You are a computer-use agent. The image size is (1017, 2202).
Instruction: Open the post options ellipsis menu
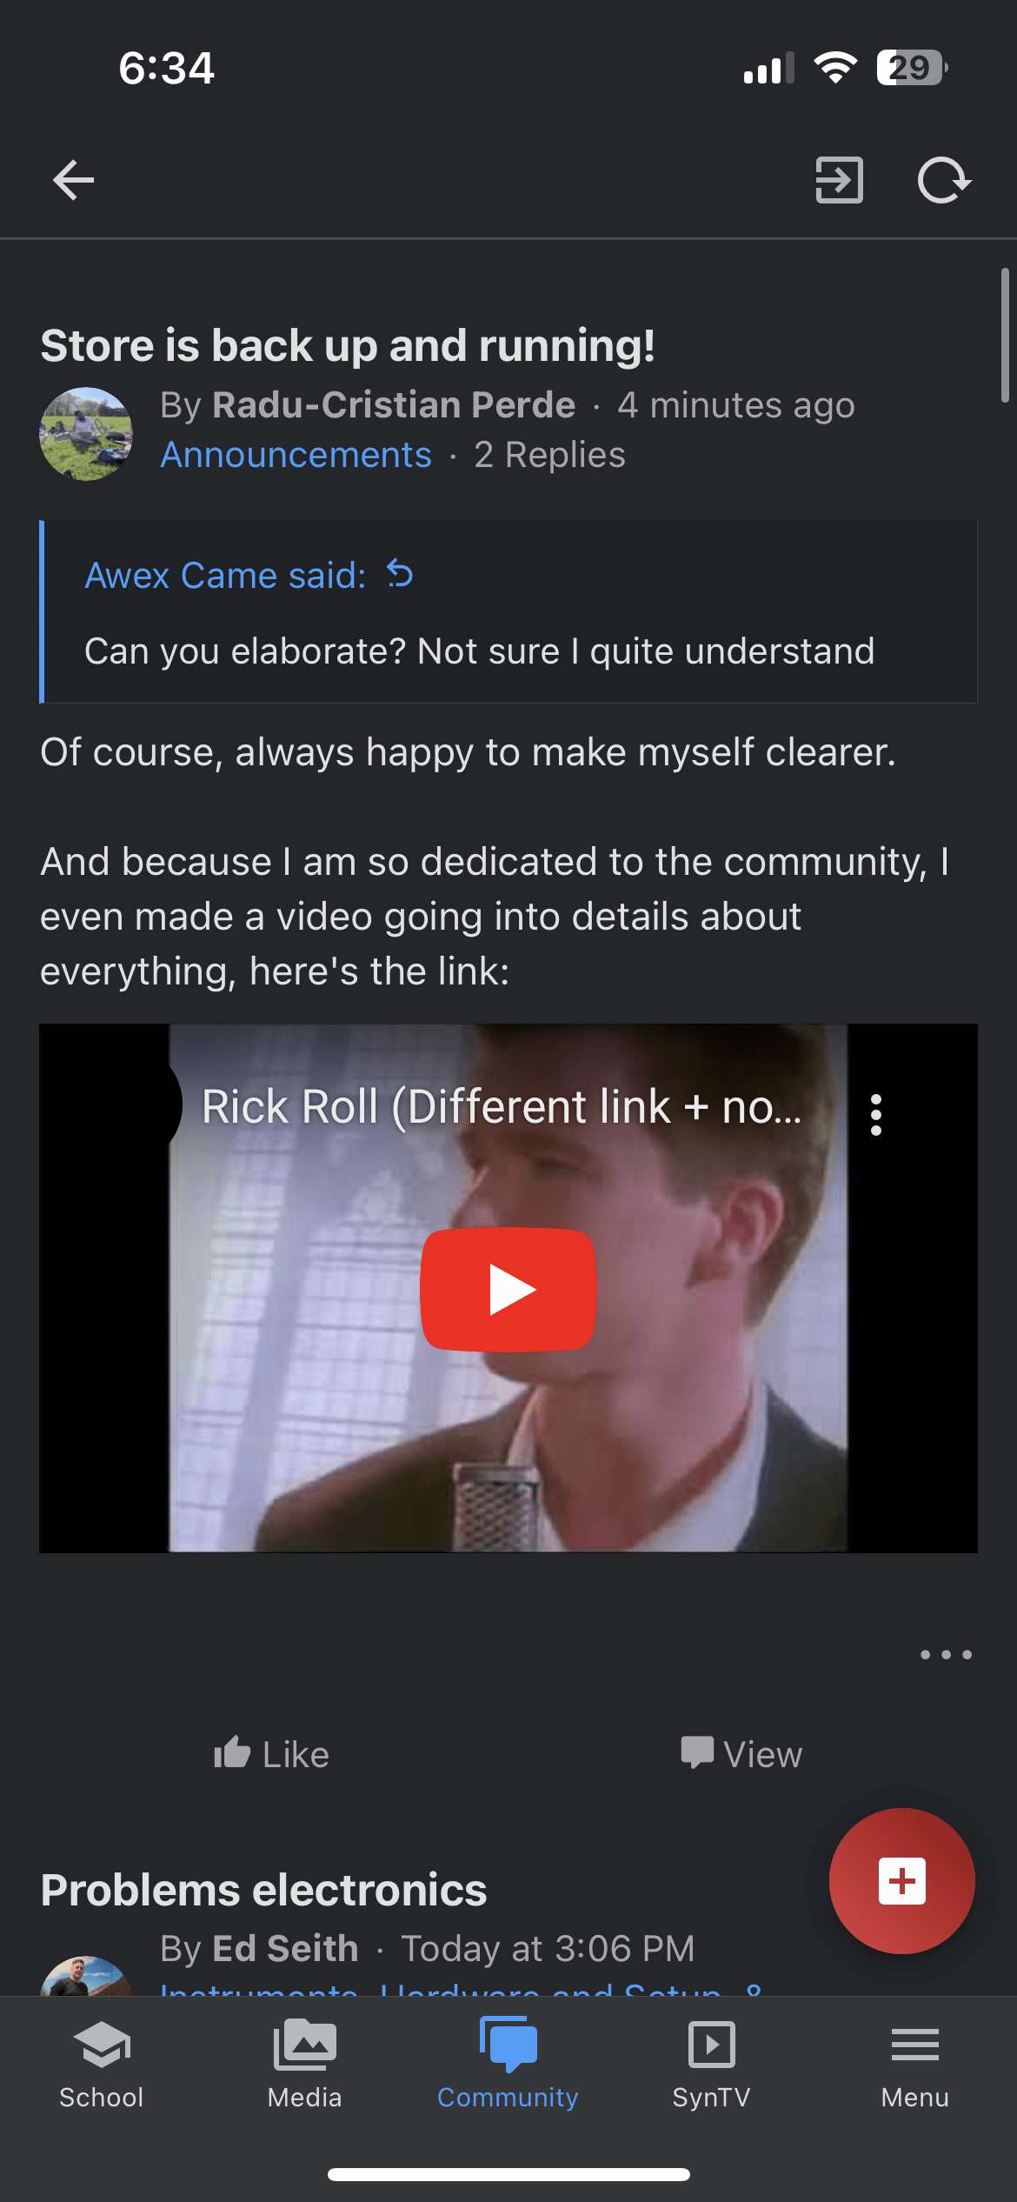coord(946,1654)
